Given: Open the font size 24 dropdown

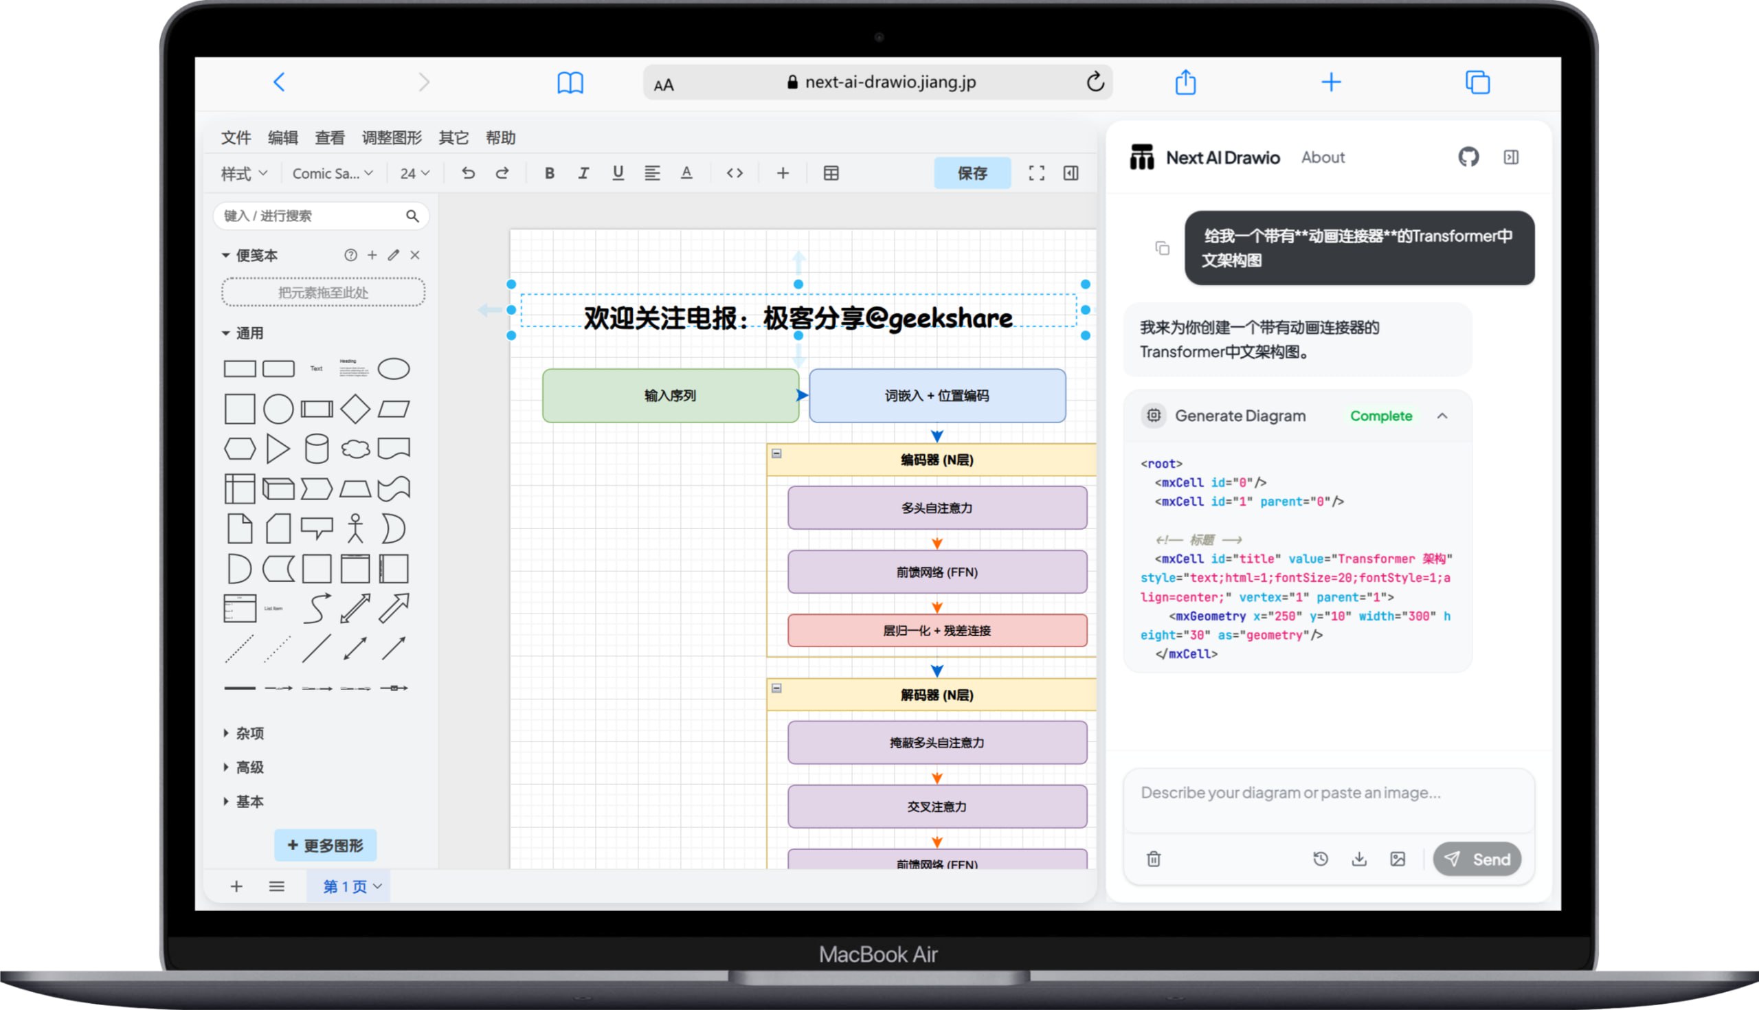Looking at the screenshot, I should pyautogui.click(x=415, y=172).
